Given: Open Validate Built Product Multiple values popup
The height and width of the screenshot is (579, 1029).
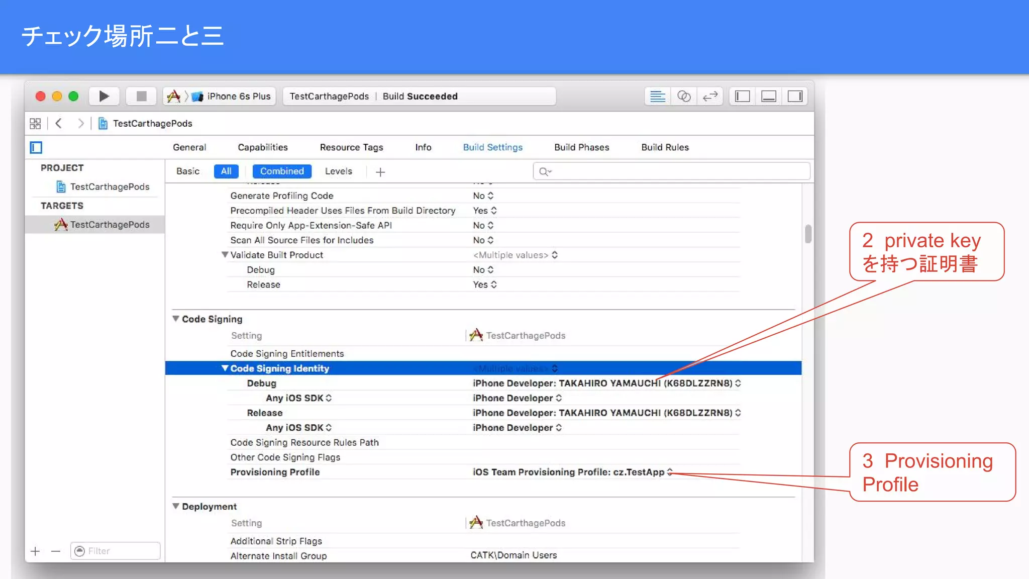Looking at the screenshot, I should pos(516,255).
